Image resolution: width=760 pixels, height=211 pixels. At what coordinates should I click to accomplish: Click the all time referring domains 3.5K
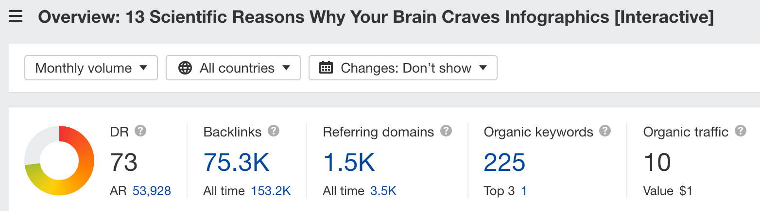383,191
